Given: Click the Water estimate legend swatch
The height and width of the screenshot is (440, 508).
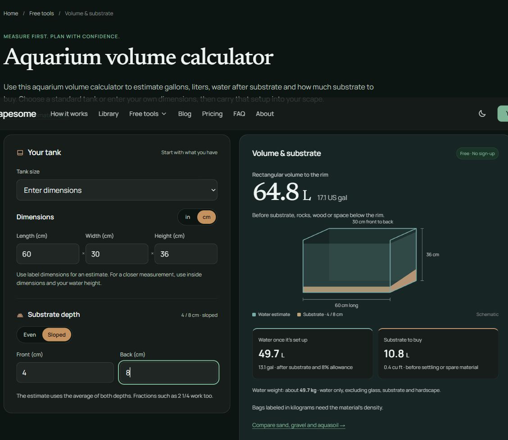Looking at the screenshot, I should coord(254,315).
